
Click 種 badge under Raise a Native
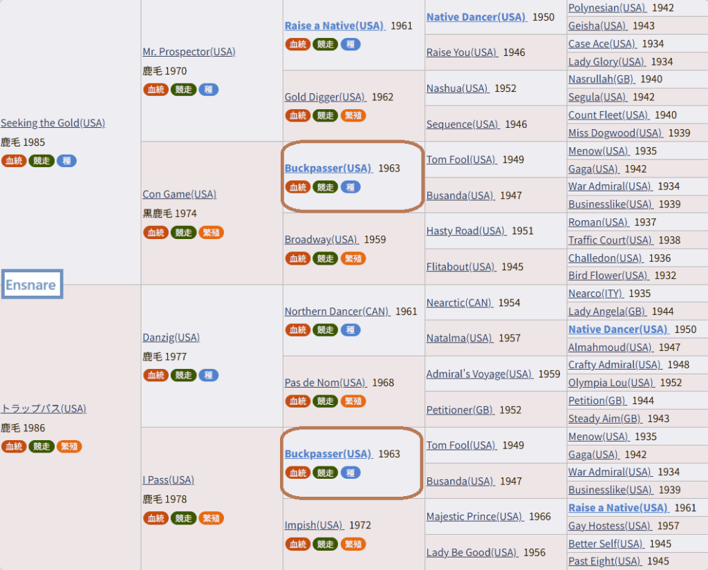(351, 44)
